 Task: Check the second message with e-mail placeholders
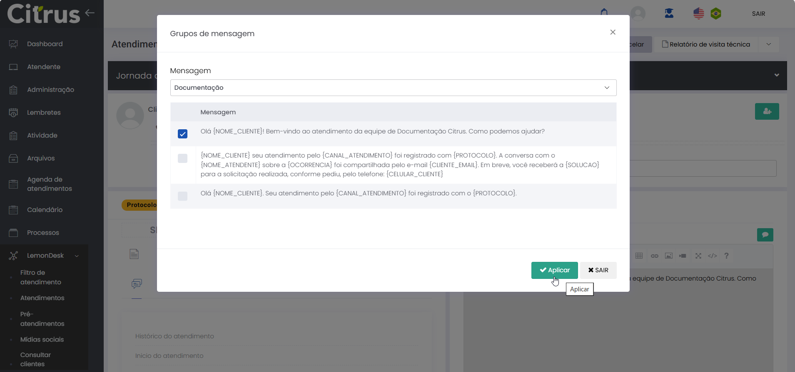tap(182, 158)
